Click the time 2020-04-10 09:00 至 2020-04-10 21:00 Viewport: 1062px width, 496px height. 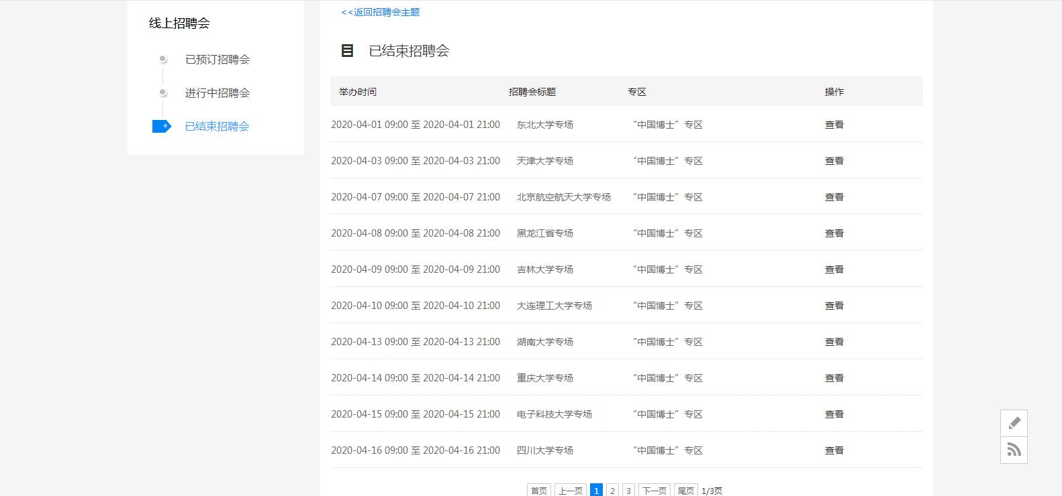tap(416, 306)
